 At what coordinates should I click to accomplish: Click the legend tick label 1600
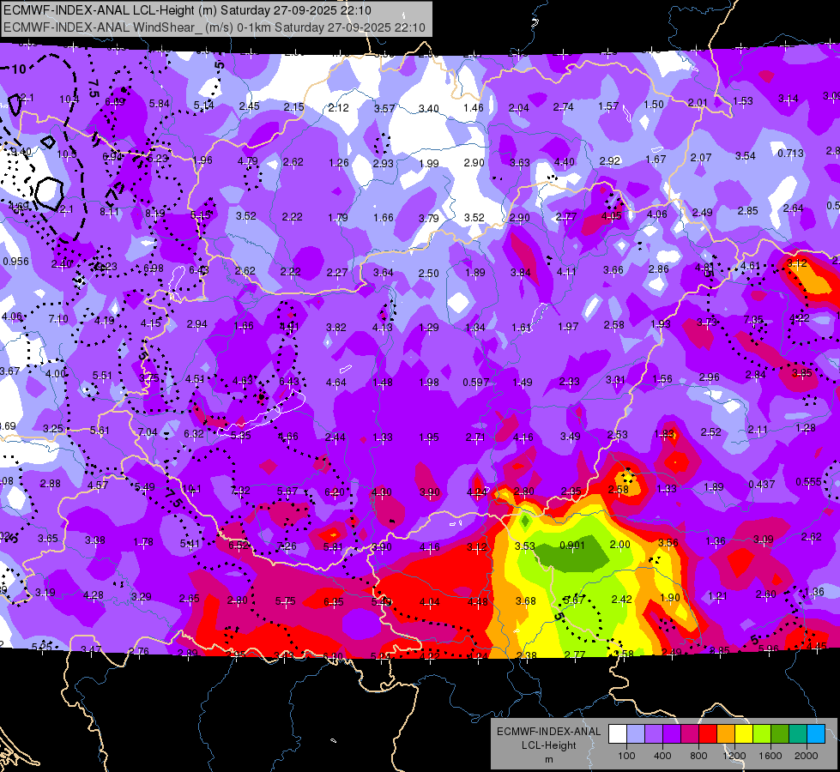[x=771, y=756]
